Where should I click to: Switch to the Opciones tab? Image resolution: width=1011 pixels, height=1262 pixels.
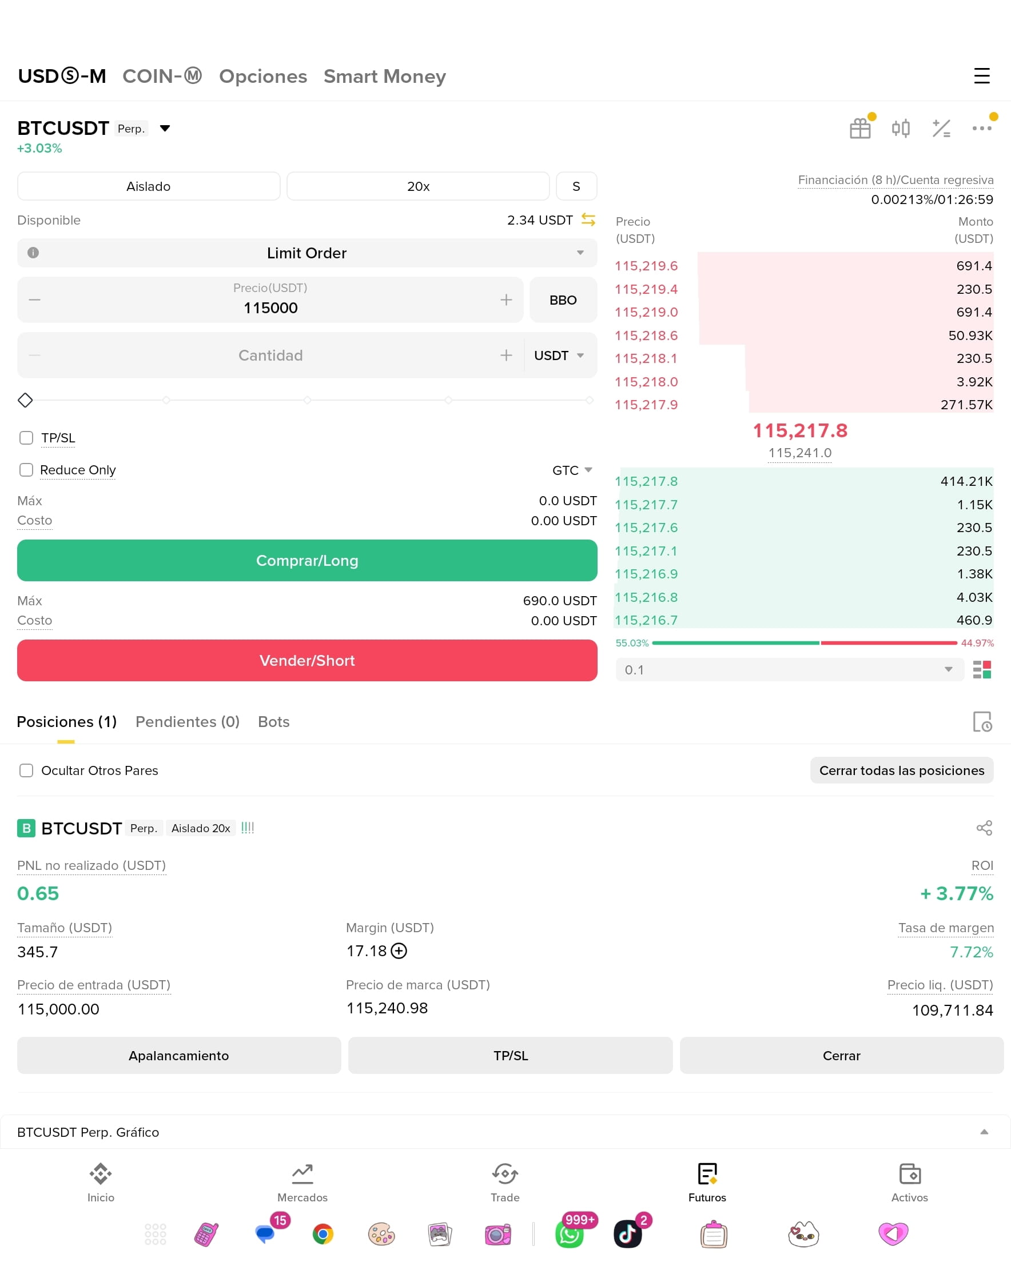pyautogui.click(x=263, y=76)
